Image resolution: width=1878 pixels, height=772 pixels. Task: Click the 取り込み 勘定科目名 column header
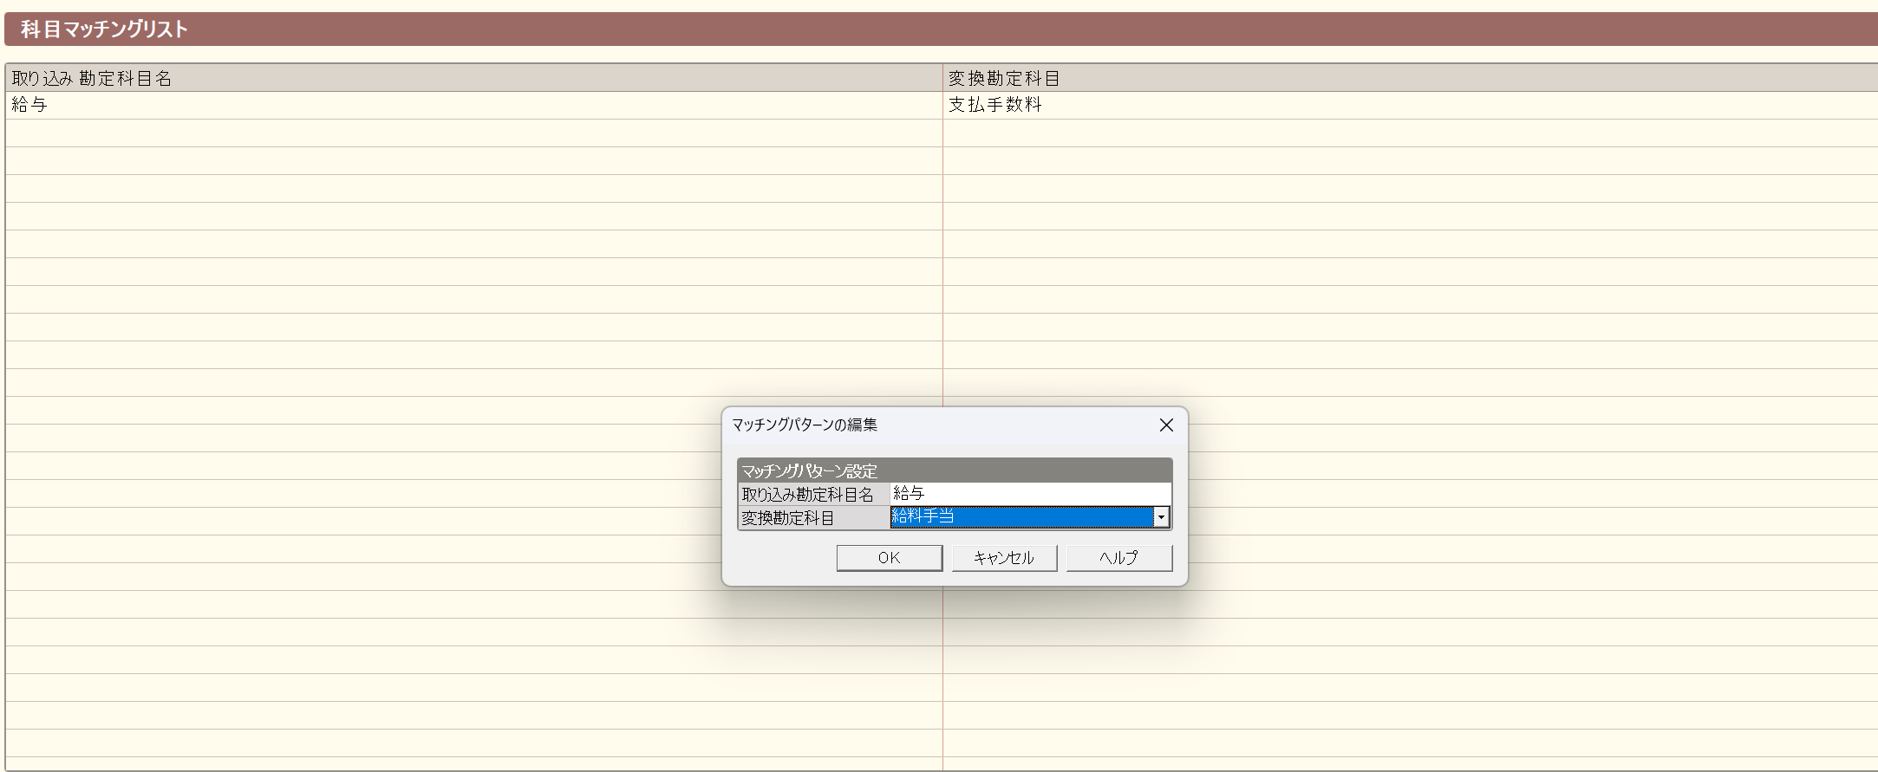pos(473,78)
